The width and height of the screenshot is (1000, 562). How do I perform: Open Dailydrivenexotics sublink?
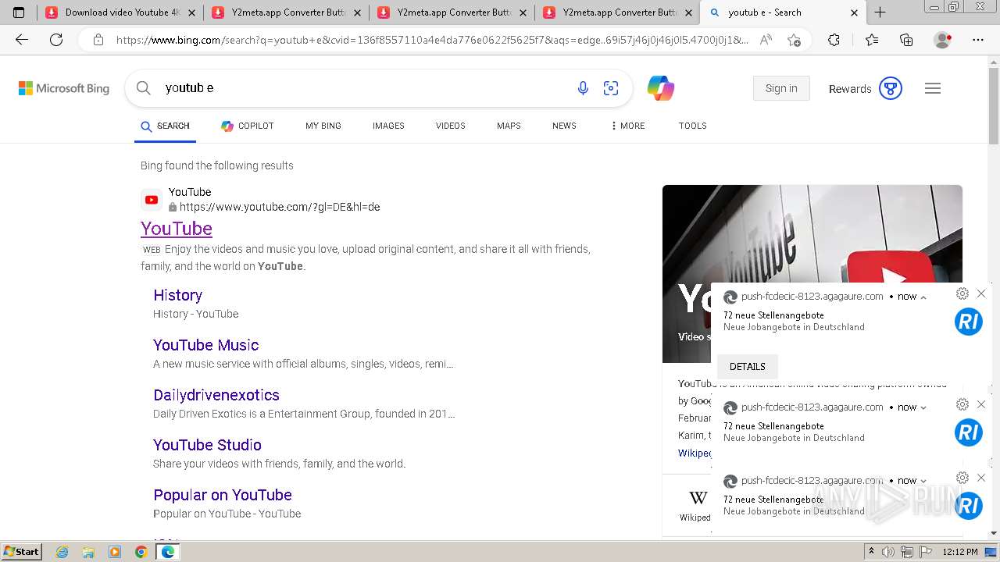216,395
